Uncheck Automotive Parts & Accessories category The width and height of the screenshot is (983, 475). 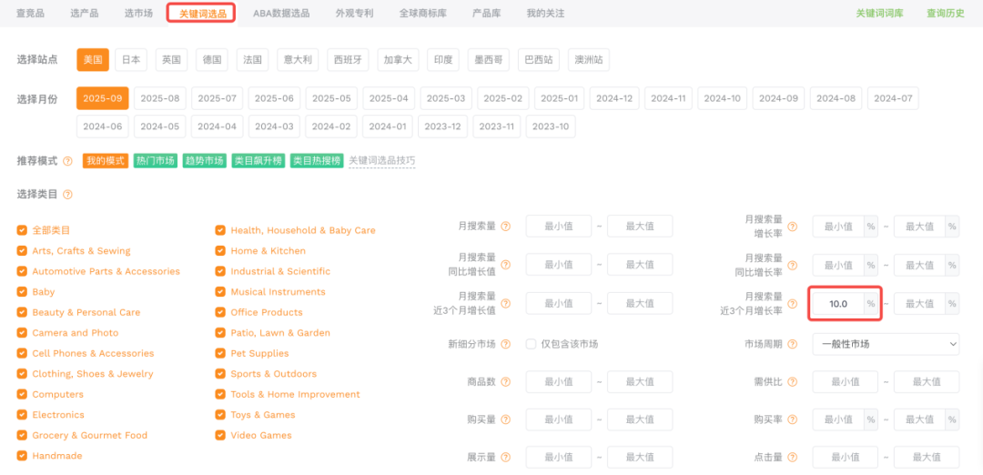click(22, 271)
